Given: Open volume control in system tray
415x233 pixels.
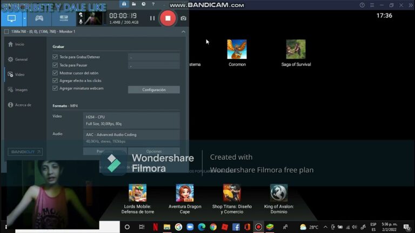Looking at the screenshot, I should [x=354, y=227].
